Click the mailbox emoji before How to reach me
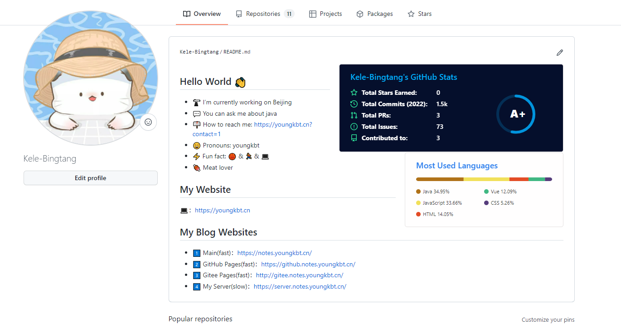The image size is (621, 324). point(197,125)
